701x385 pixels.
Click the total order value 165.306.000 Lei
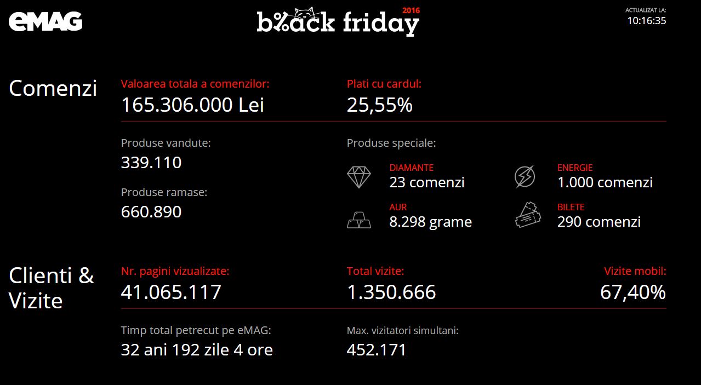[x=192, y=105]
